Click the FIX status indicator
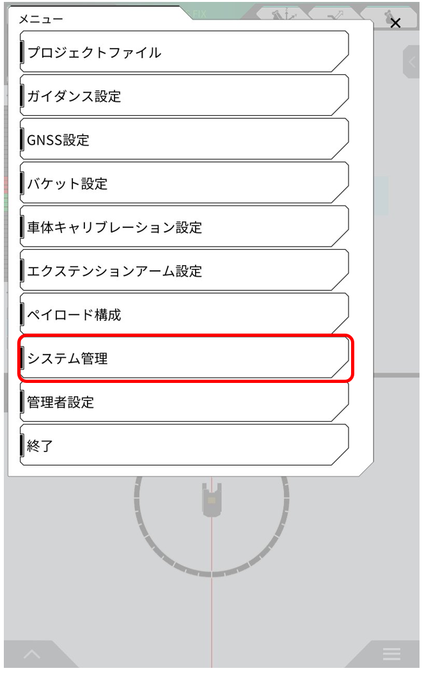The image size is (424, 673). click(200, 14)
